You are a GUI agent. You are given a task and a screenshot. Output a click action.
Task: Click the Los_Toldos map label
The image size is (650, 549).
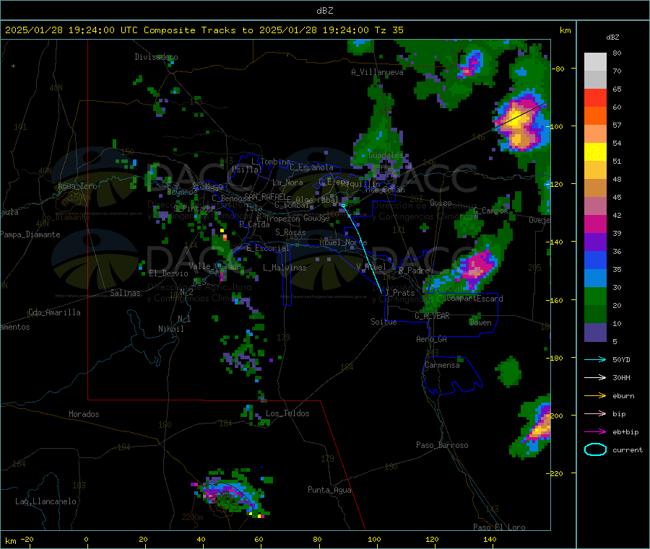[x=287, y=413]
